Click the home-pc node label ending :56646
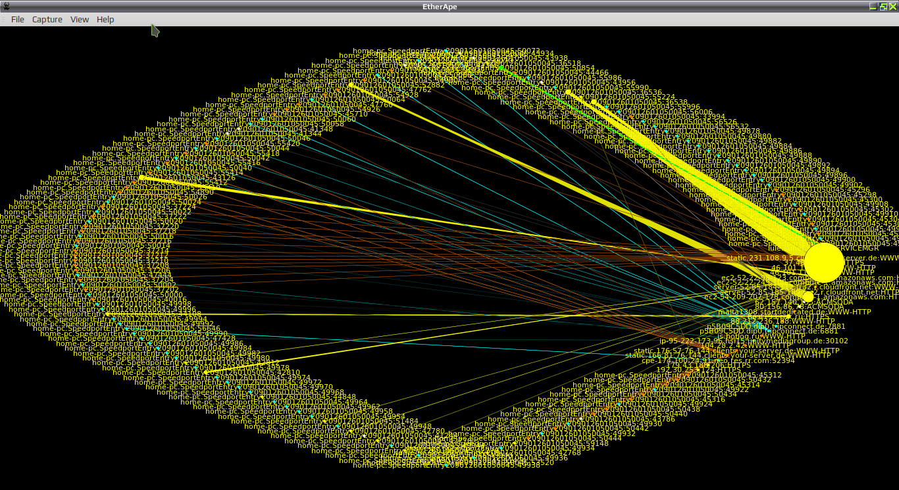 [x=127, y=328]
